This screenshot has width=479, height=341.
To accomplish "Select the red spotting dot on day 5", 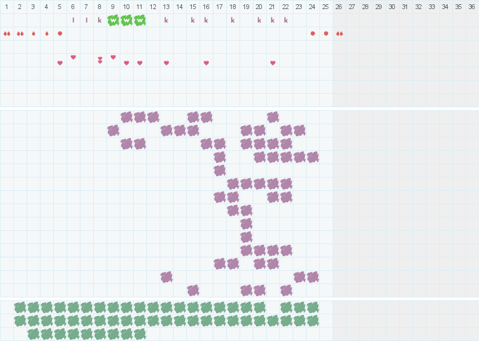I will (x=60, y=33).
